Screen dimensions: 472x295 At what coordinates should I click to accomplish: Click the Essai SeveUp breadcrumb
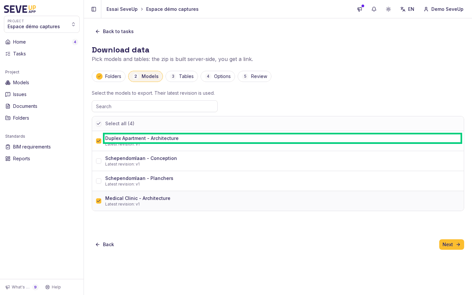point(122,9)
